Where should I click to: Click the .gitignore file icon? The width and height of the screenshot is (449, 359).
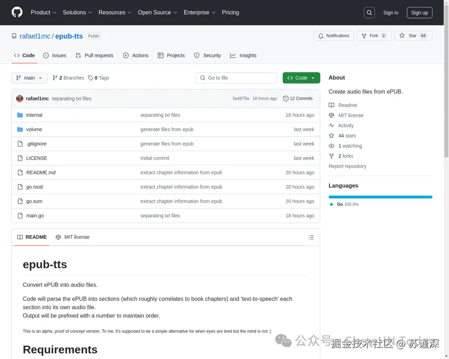point(20,144)
